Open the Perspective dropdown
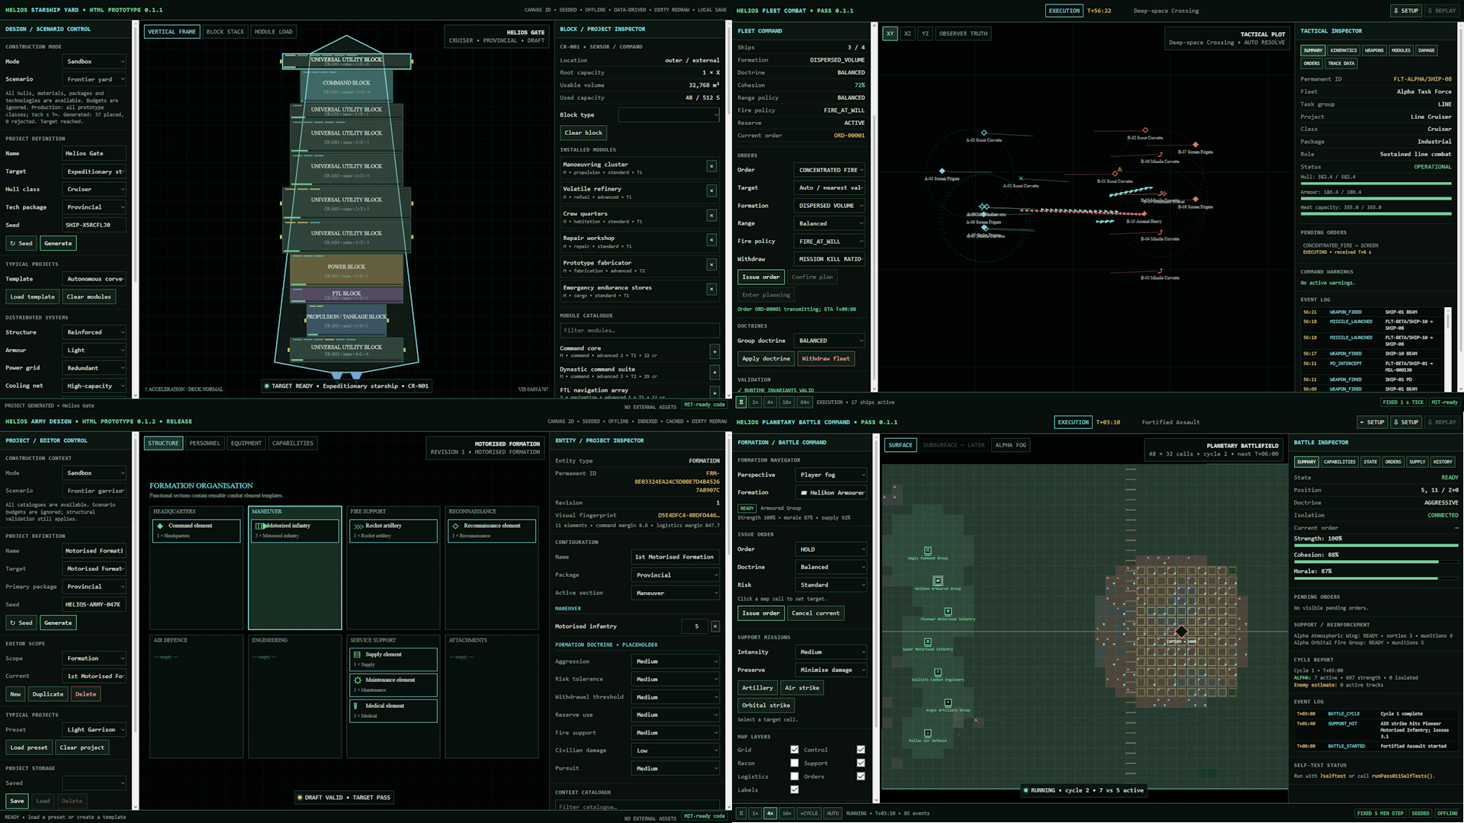The image size is (1464, 823). tap(832, 475)
